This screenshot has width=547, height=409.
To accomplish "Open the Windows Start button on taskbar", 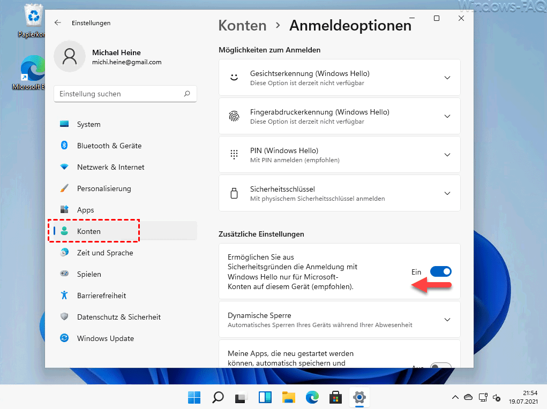I will [x=194, y=397].
